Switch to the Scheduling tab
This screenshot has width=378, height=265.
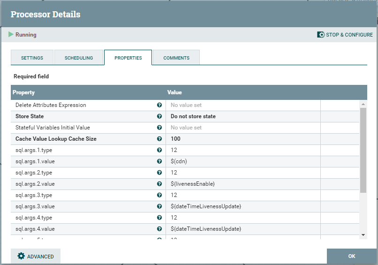[x=79, y=58]
